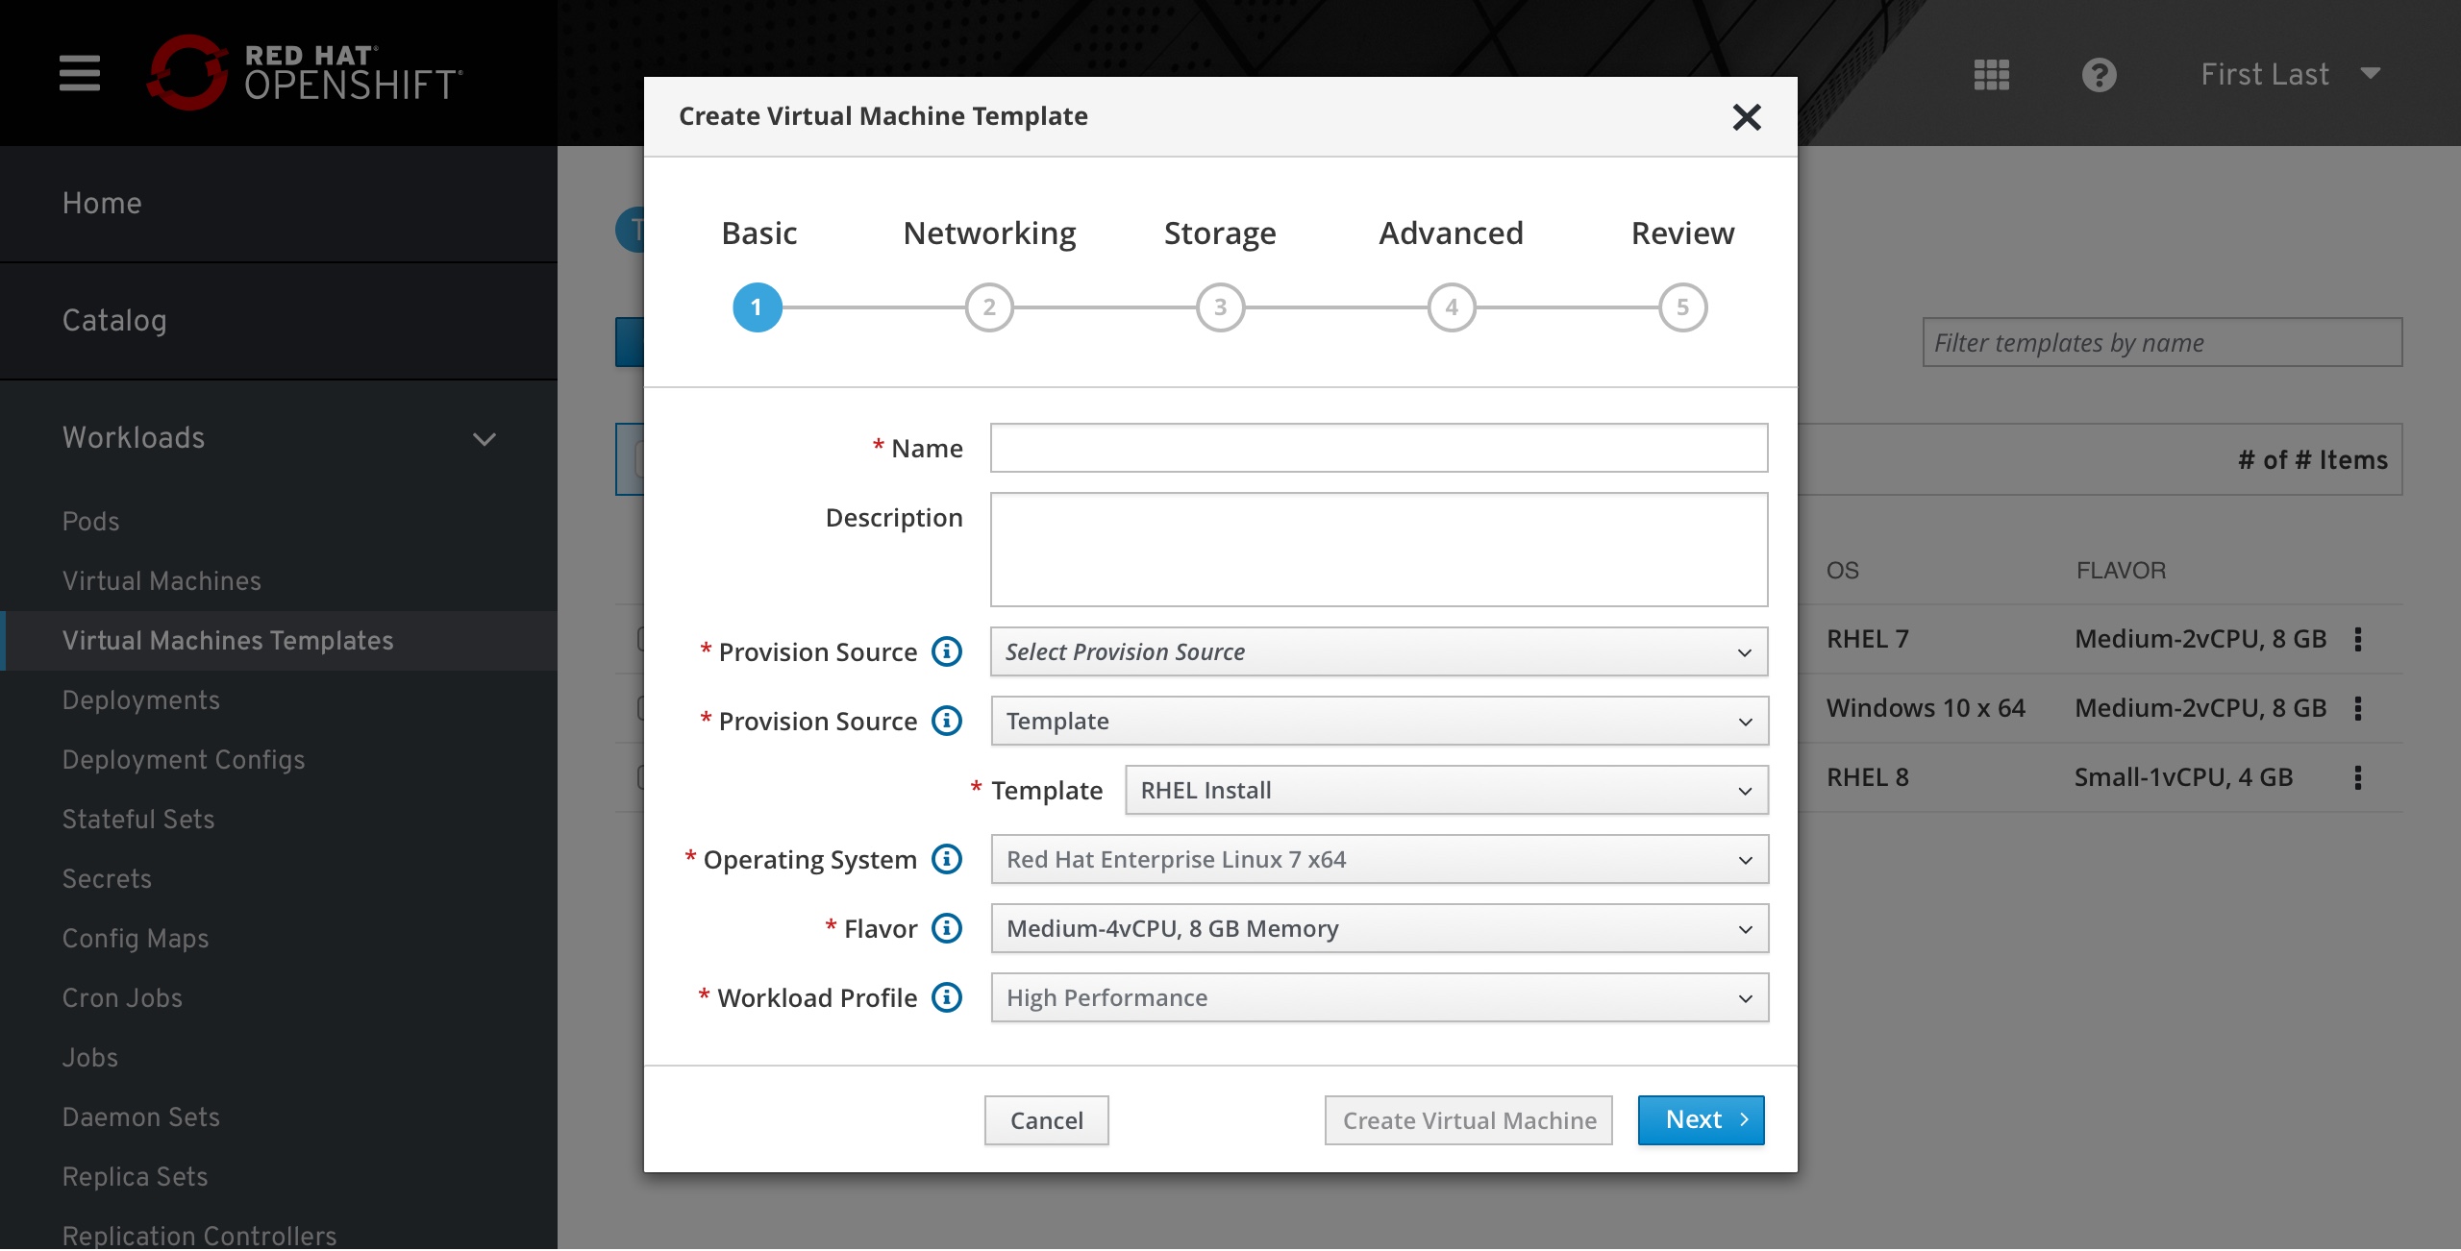Viewport: 2461px width, 1251px height.
Task: Open Operating System dropdown
Action: pyautogui.click(x=1380, y=859)
